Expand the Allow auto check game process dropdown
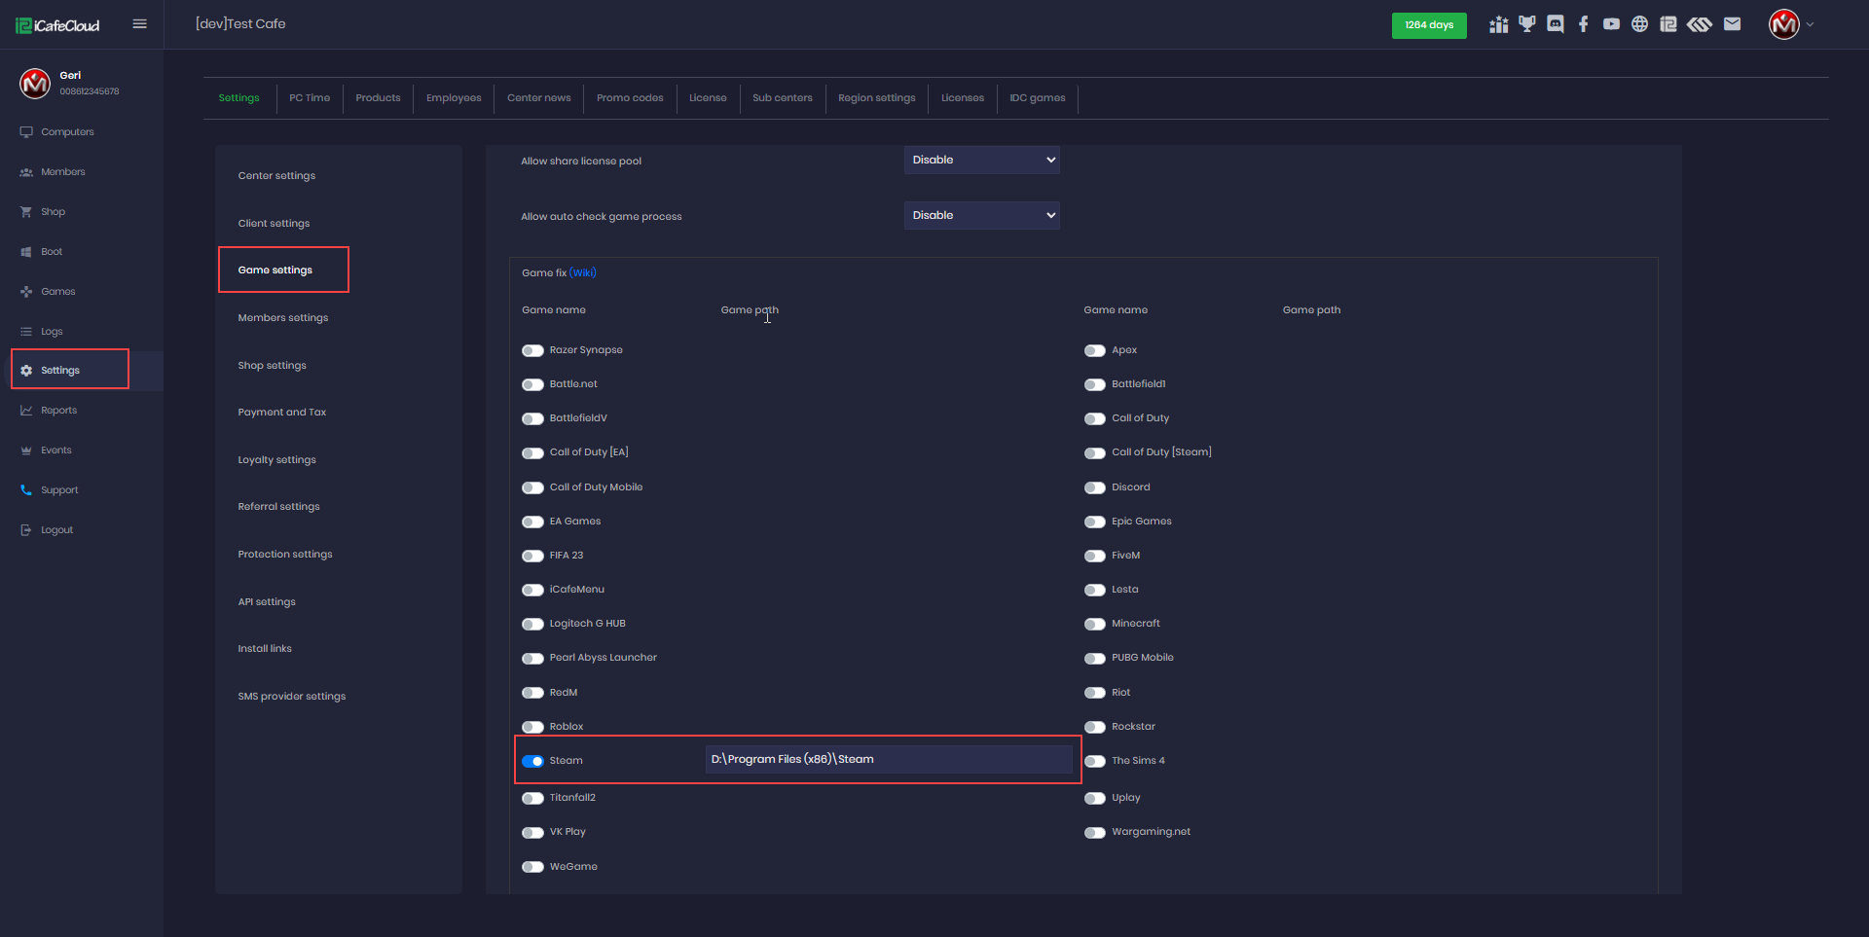Image resolution: width=1869 pixels, height=937 pixels. tap(981, 216)
